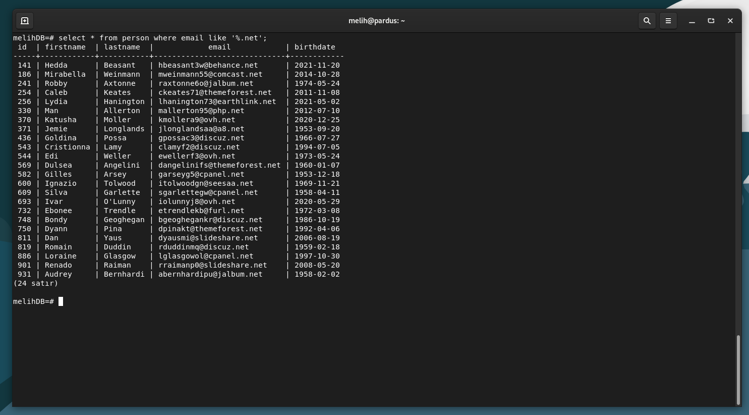
Task: Click email kmollera9@ovh.net
Action: pyautogui.click(x=197, y=120)
